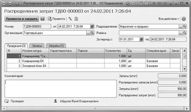Click the table scroll down arrow
191x112 pixels.
pos(184,69)
